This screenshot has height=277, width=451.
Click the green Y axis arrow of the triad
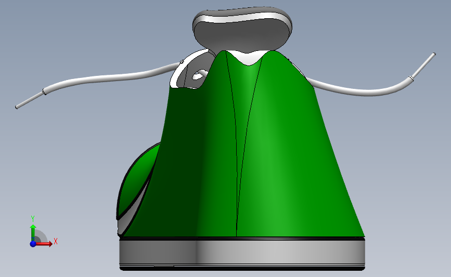click(33, 233)
